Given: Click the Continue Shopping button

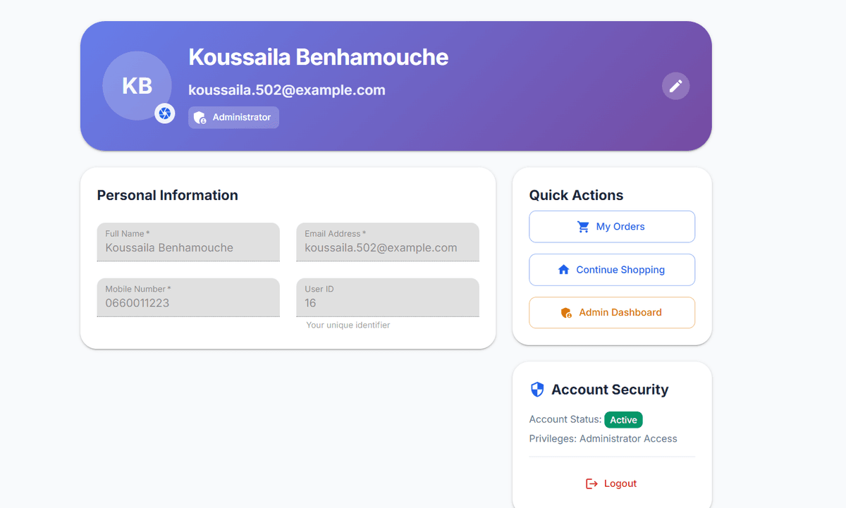Looking at the screenshot, I should click(x=611, y=269).
